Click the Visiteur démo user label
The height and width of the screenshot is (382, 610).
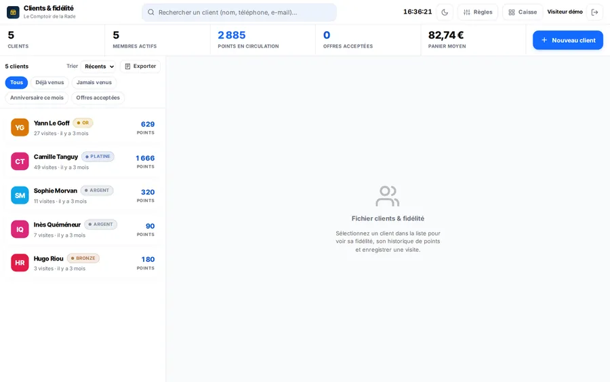pyautogui.click(x=565, y=12)
